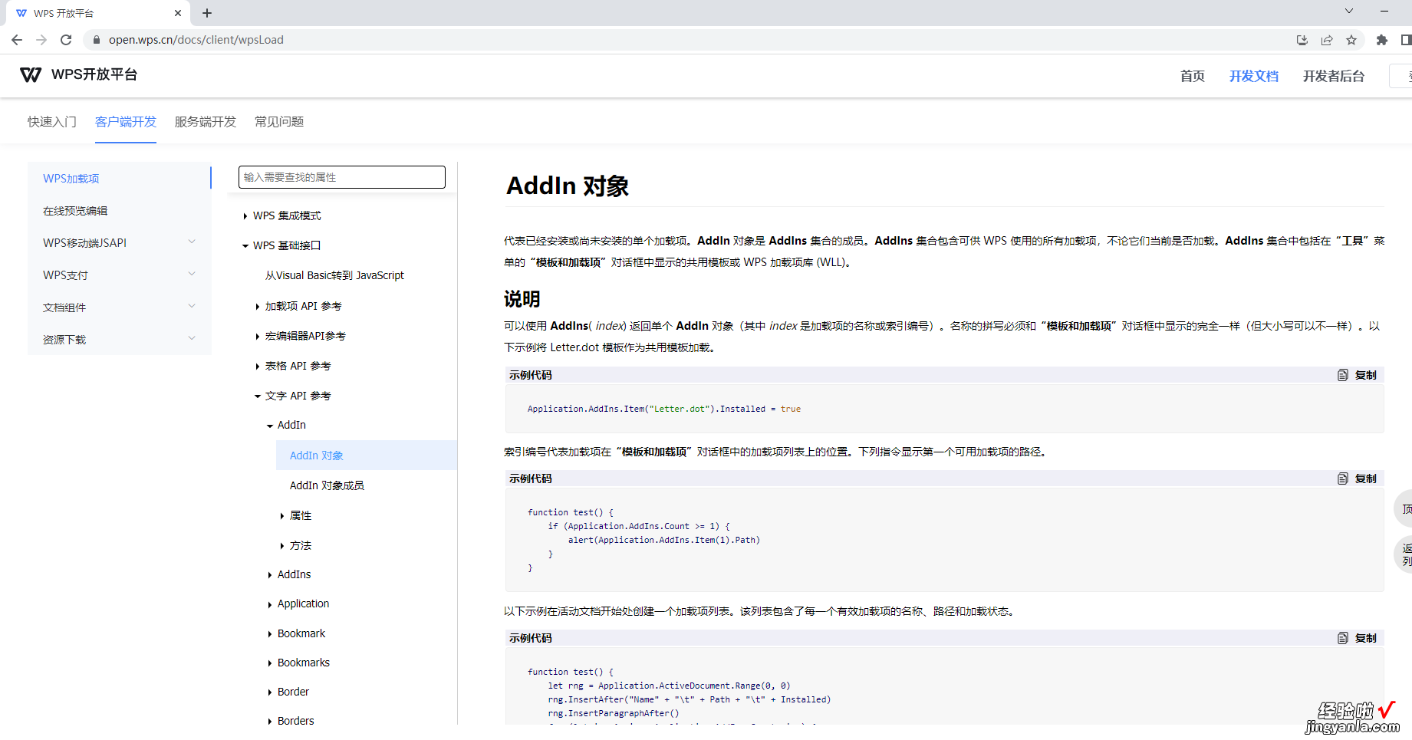
Task: Expand the Bookmark tree node
Action: [270, 634]
